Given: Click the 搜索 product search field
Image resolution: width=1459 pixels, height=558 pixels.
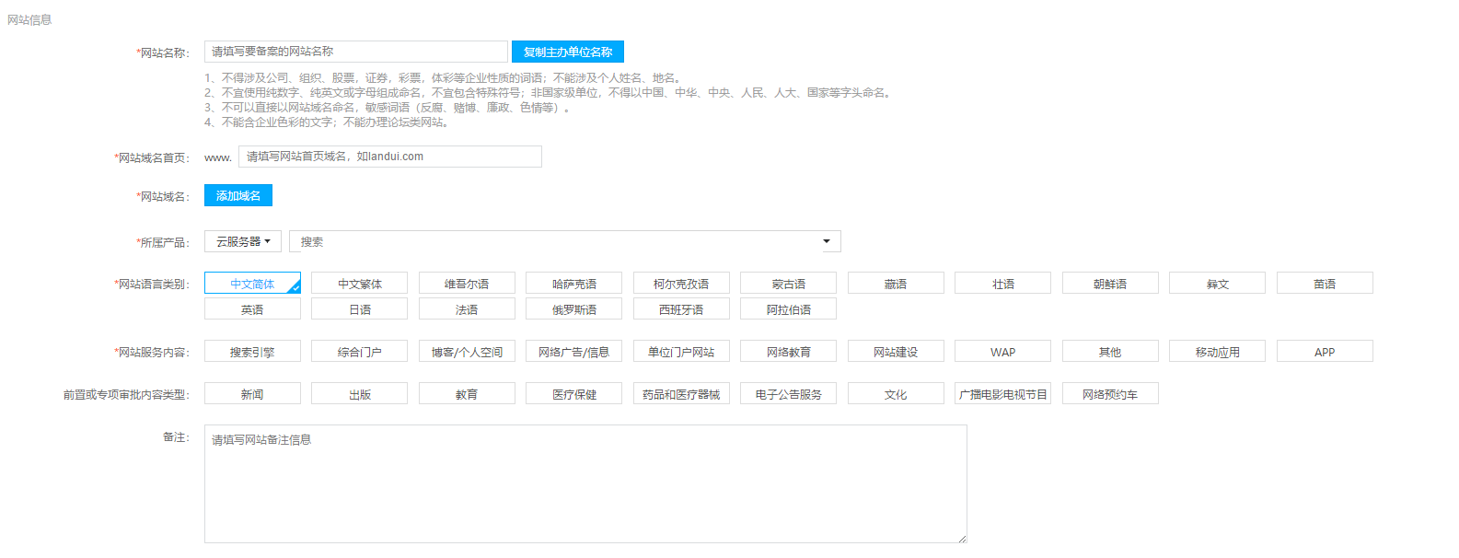Looking at the screenshot, I should [x=552, y=241].
